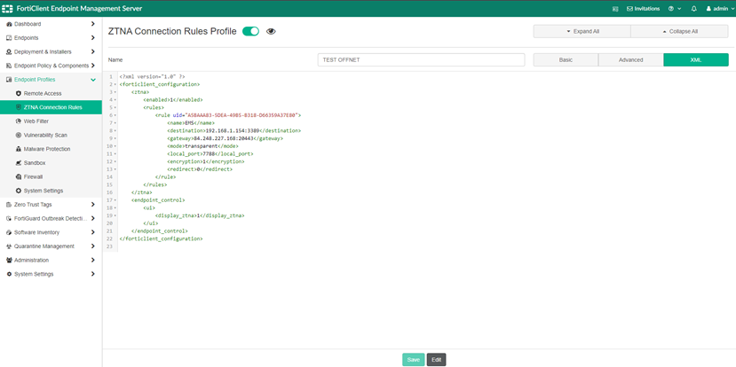Click the Vulnerability Scan icon

[19, 135]
